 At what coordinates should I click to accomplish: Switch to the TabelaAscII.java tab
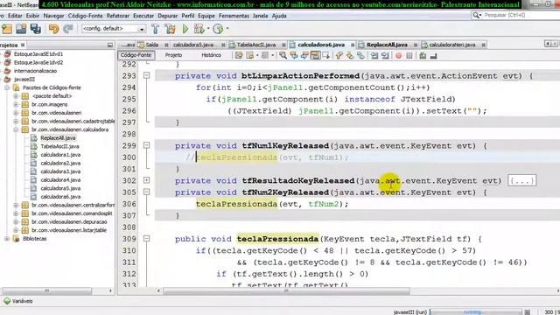pyautogui.click(x=256, y=45)
